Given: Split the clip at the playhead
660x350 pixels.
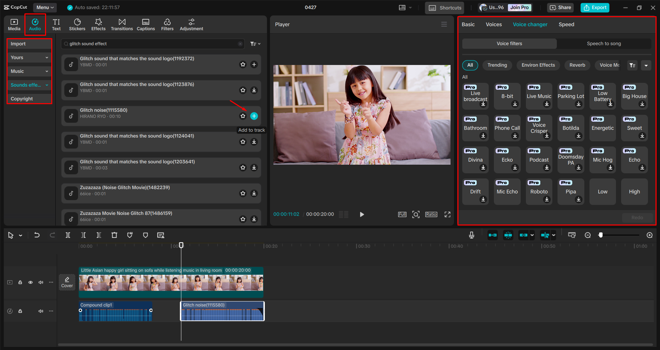Looking at the screenshot, I should pos(68,235).
